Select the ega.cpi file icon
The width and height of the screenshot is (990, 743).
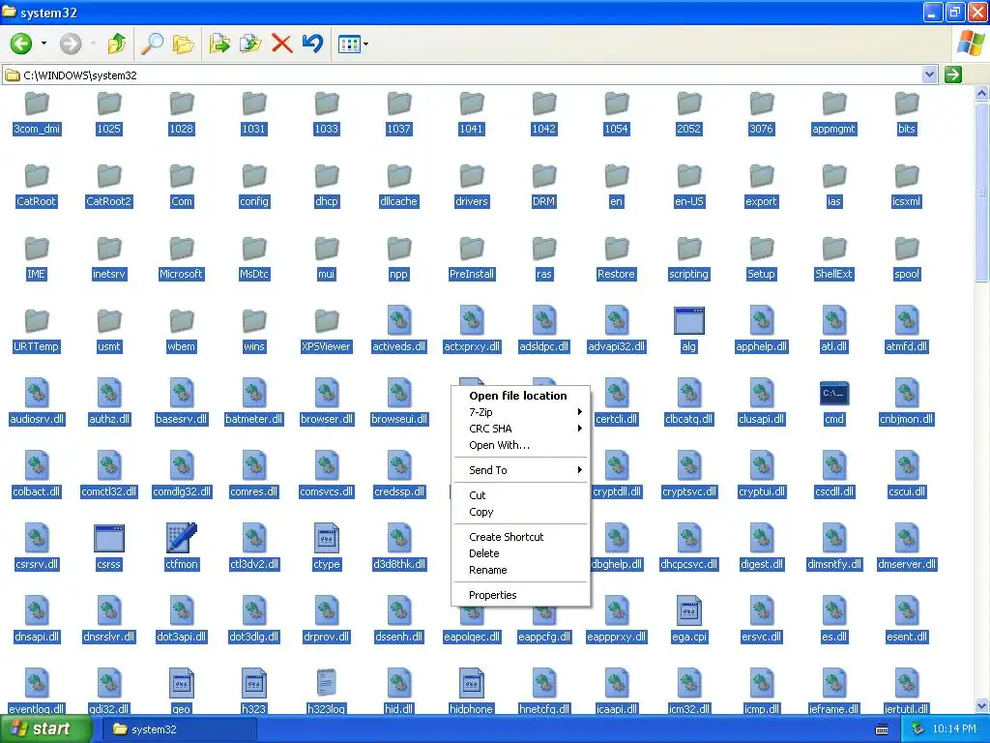[688, 610]
